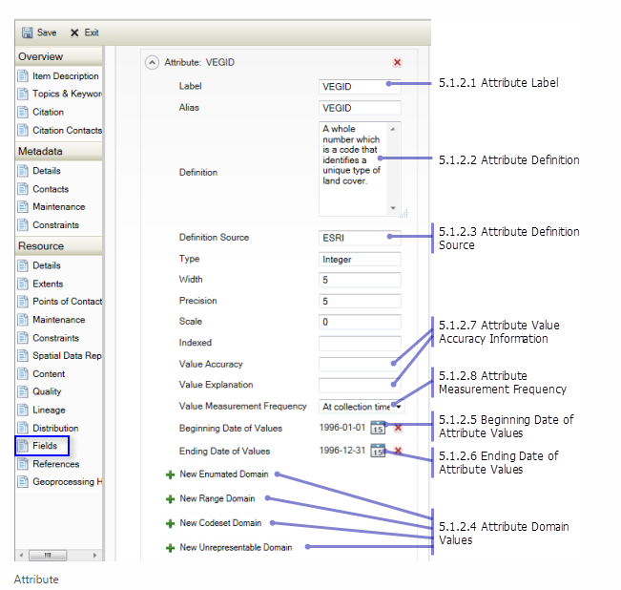Remove the VEGID attribute with red X
The height and width of the screenshot is (590, 621).
click(x=397, y=62)
